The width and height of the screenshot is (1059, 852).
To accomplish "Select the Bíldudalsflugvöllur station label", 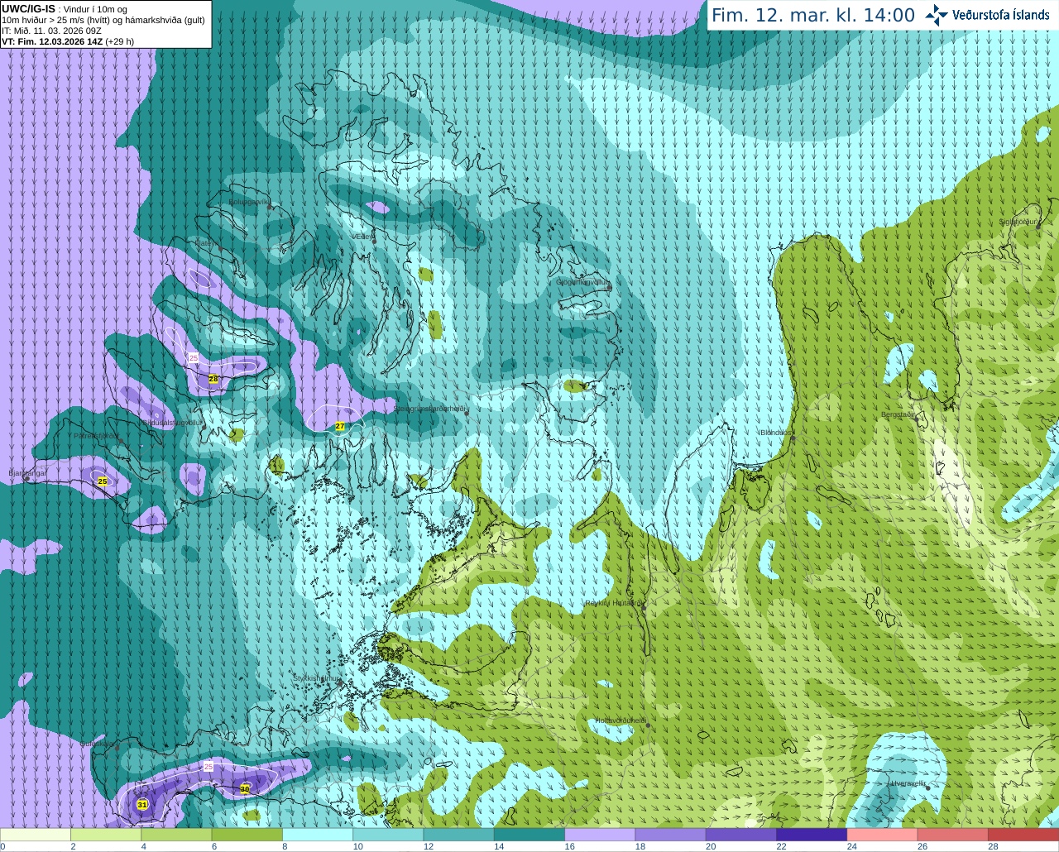I will (x=173, y=422).
